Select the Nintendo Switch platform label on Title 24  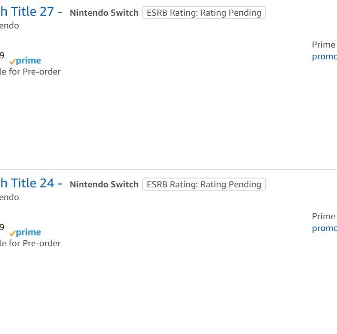pyautogui.click(x=104, y=184)
